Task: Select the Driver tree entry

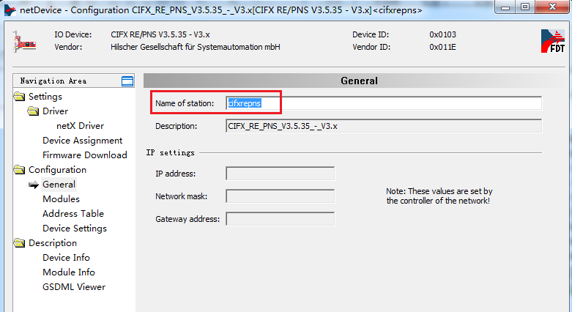Action: click(55, 111)
